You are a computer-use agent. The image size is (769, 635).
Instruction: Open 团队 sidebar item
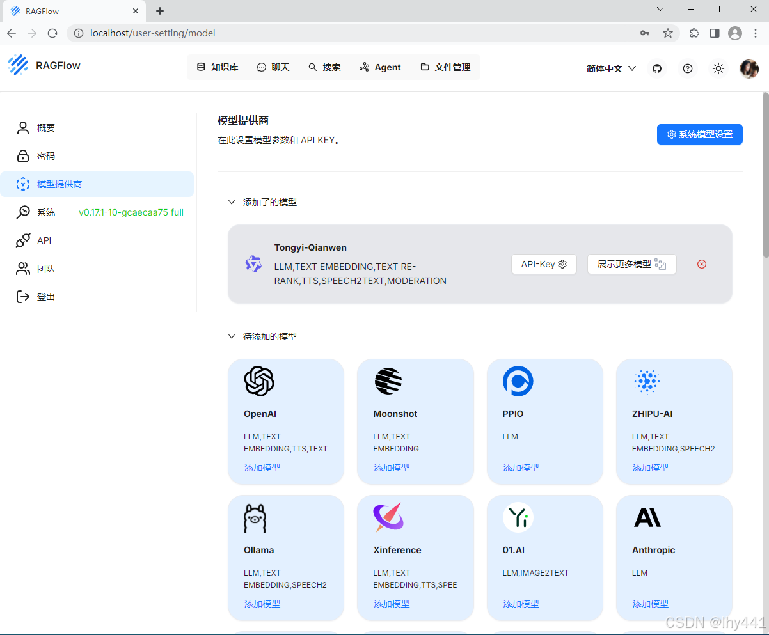click(97, 269)
